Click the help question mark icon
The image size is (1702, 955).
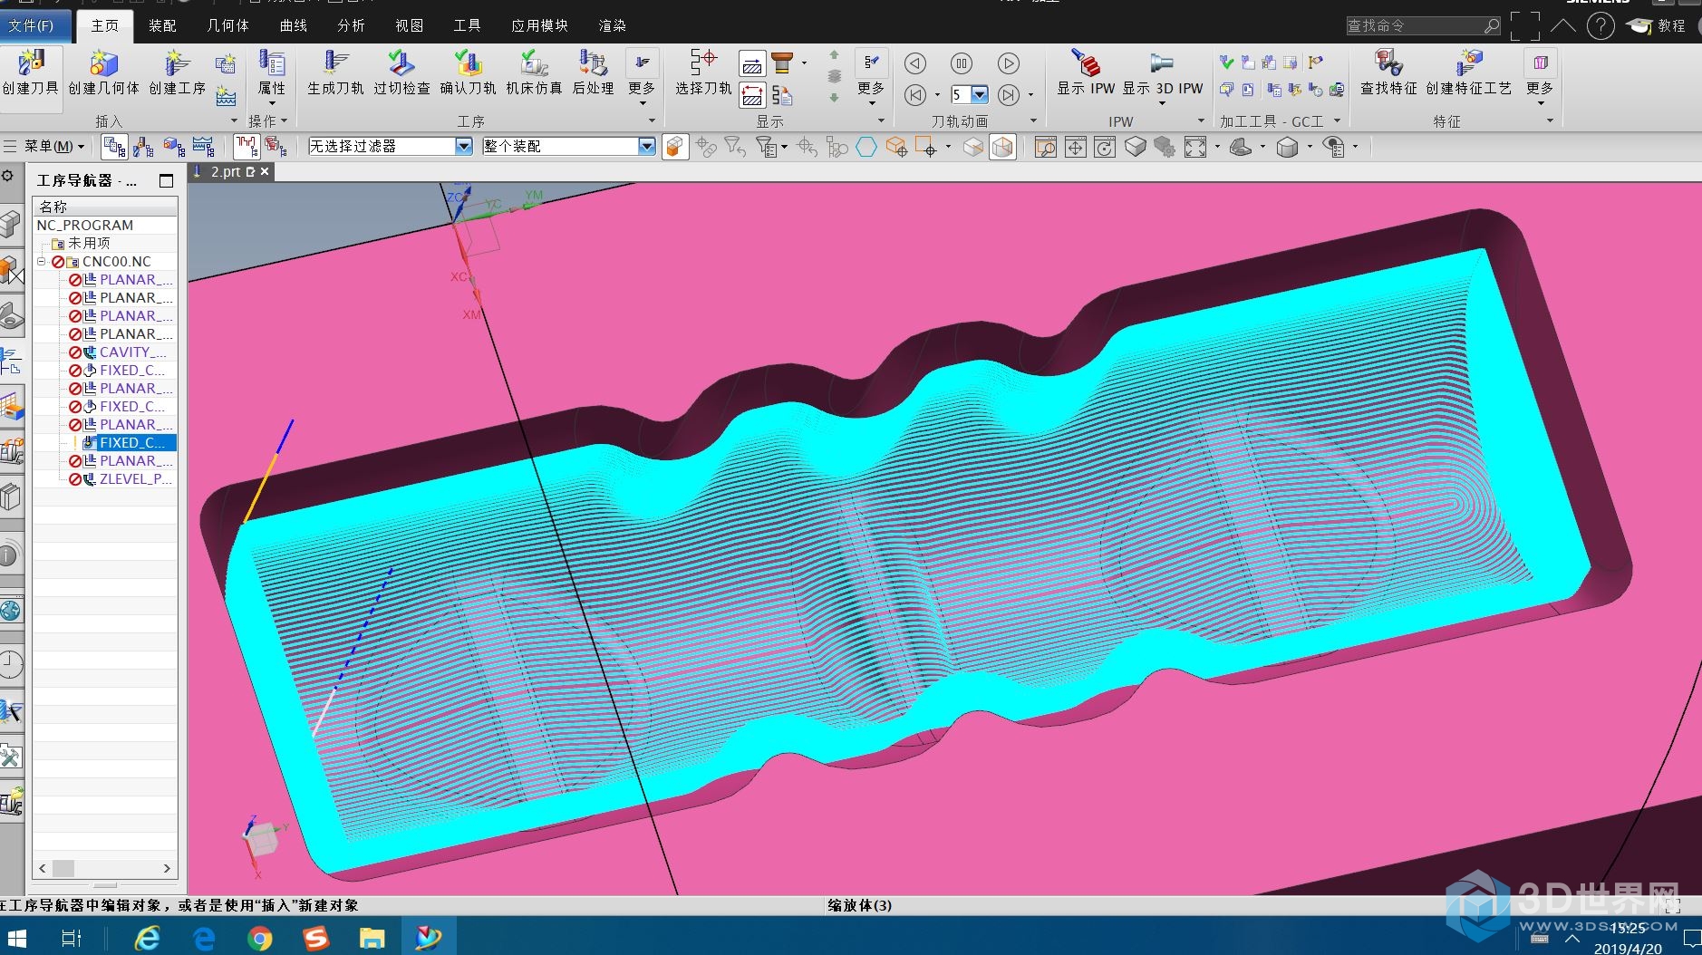(1600, 25)
